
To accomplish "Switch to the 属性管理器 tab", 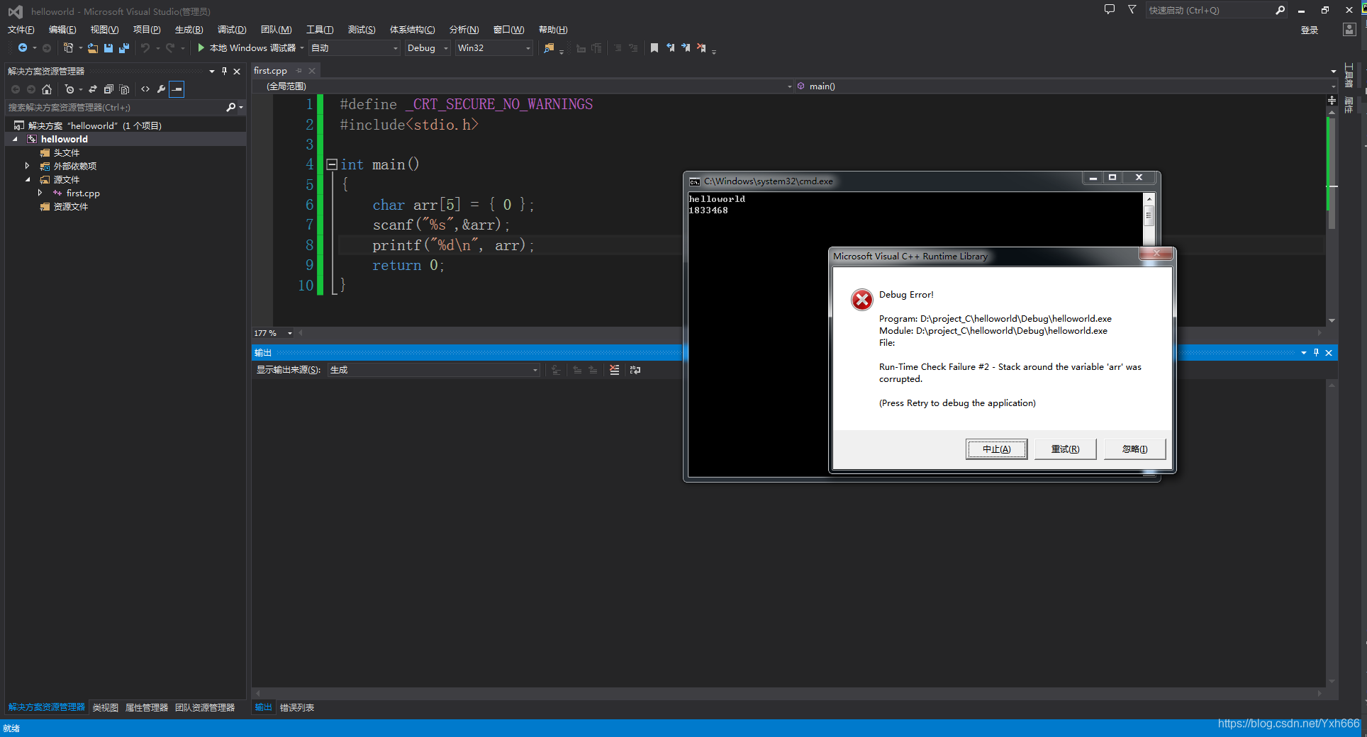I will [x=147, y=708].
